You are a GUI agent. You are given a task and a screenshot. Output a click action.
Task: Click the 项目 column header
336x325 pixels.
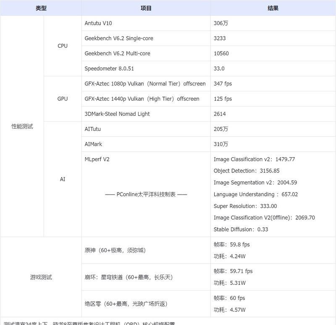coord(146,7)
